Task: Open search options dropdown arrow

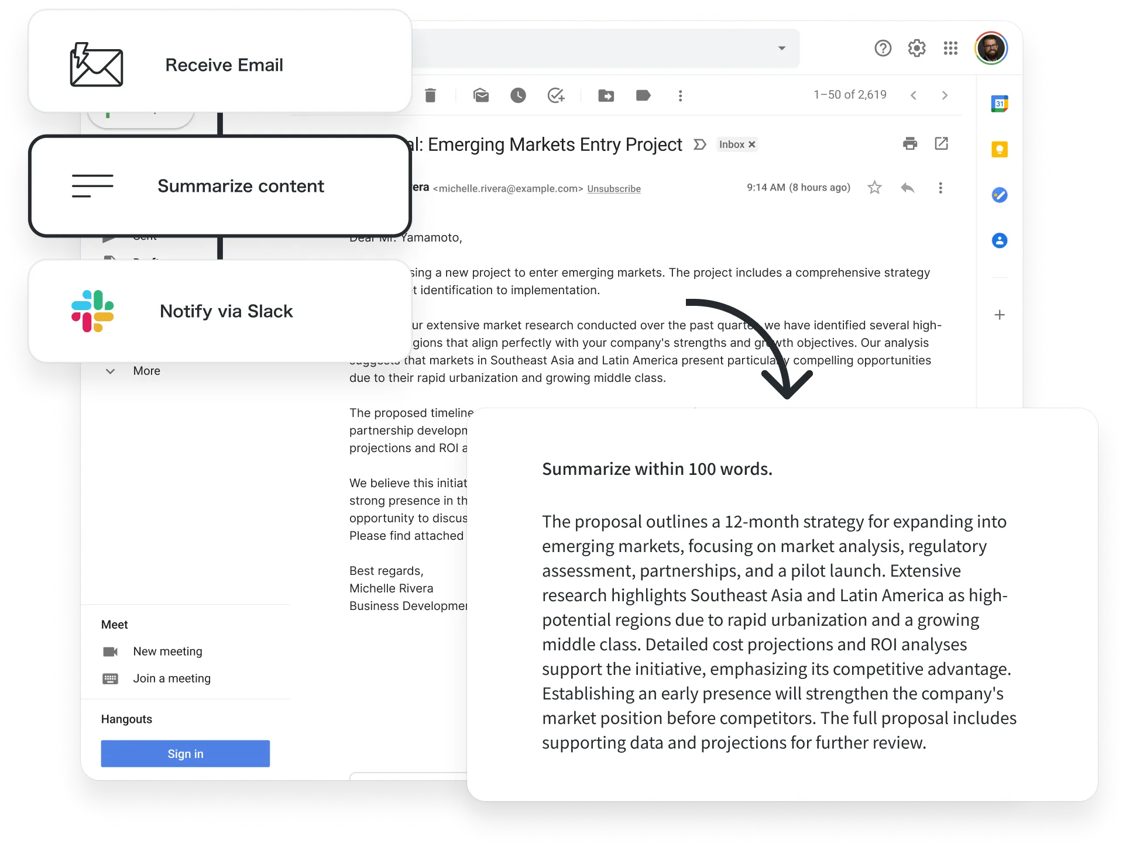Action: [x=781, y=49]
